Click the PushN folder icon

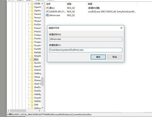[32, 49]
